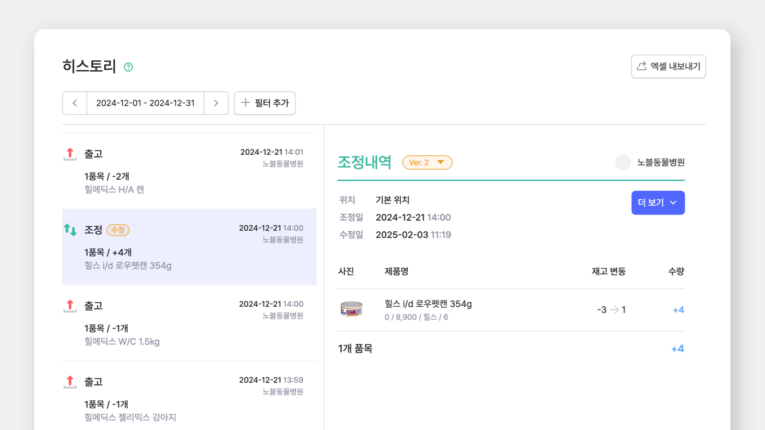Click the plus icon in 필터 추가
765x430 pixels.
click(x=246, y=102)
